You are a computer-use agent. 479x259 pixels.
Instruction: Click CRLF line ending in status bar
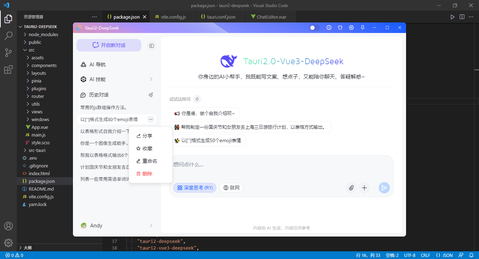(425, 255)
